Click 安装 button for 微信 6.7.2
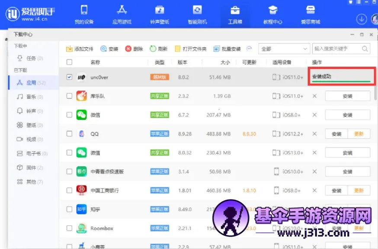This screenshot has width=378, height=249. pos(347,115)
